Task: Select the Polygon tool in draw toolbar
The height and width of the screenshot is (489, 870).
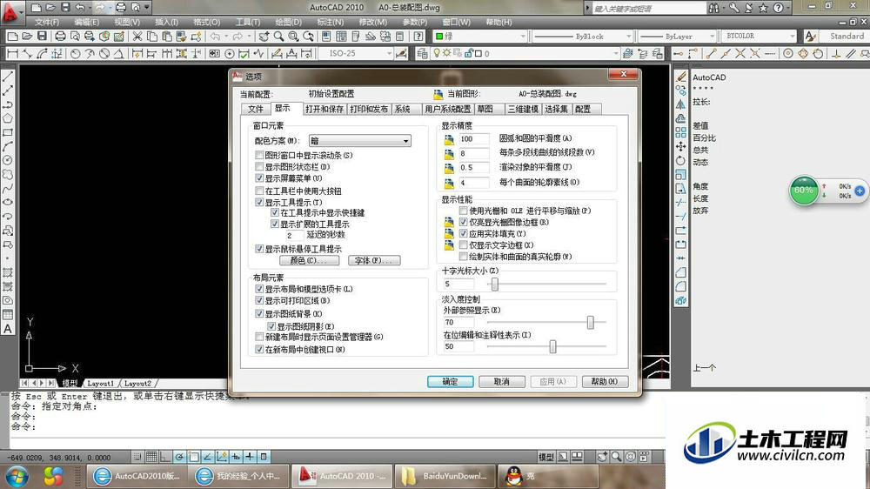Action: click(x=8, y=118)
